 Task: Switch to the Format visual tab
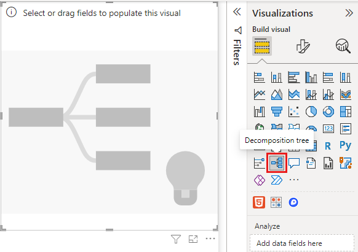[303, 46]
